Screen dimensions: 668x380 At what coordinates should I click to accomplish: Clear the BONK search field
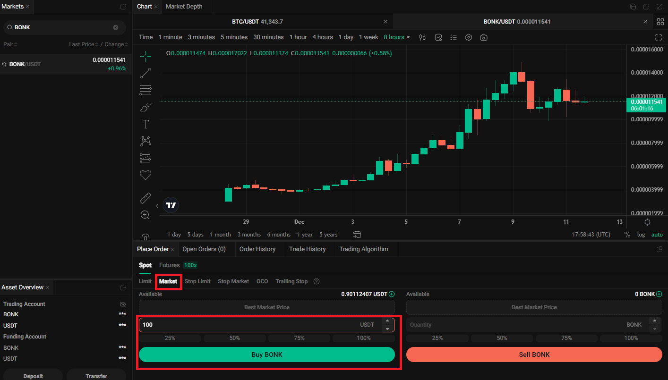click(x=116, y=27)
